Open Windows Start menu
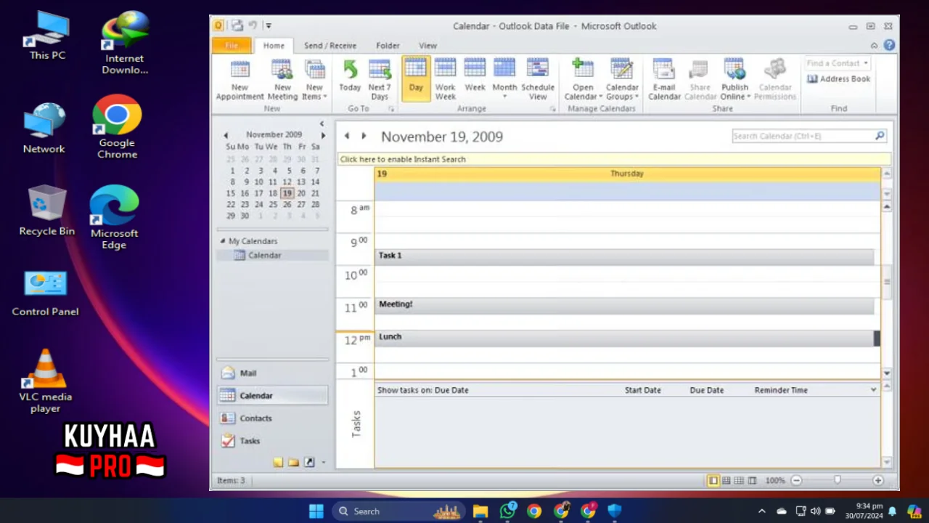The image size is (929, 523). coord(316,511)
